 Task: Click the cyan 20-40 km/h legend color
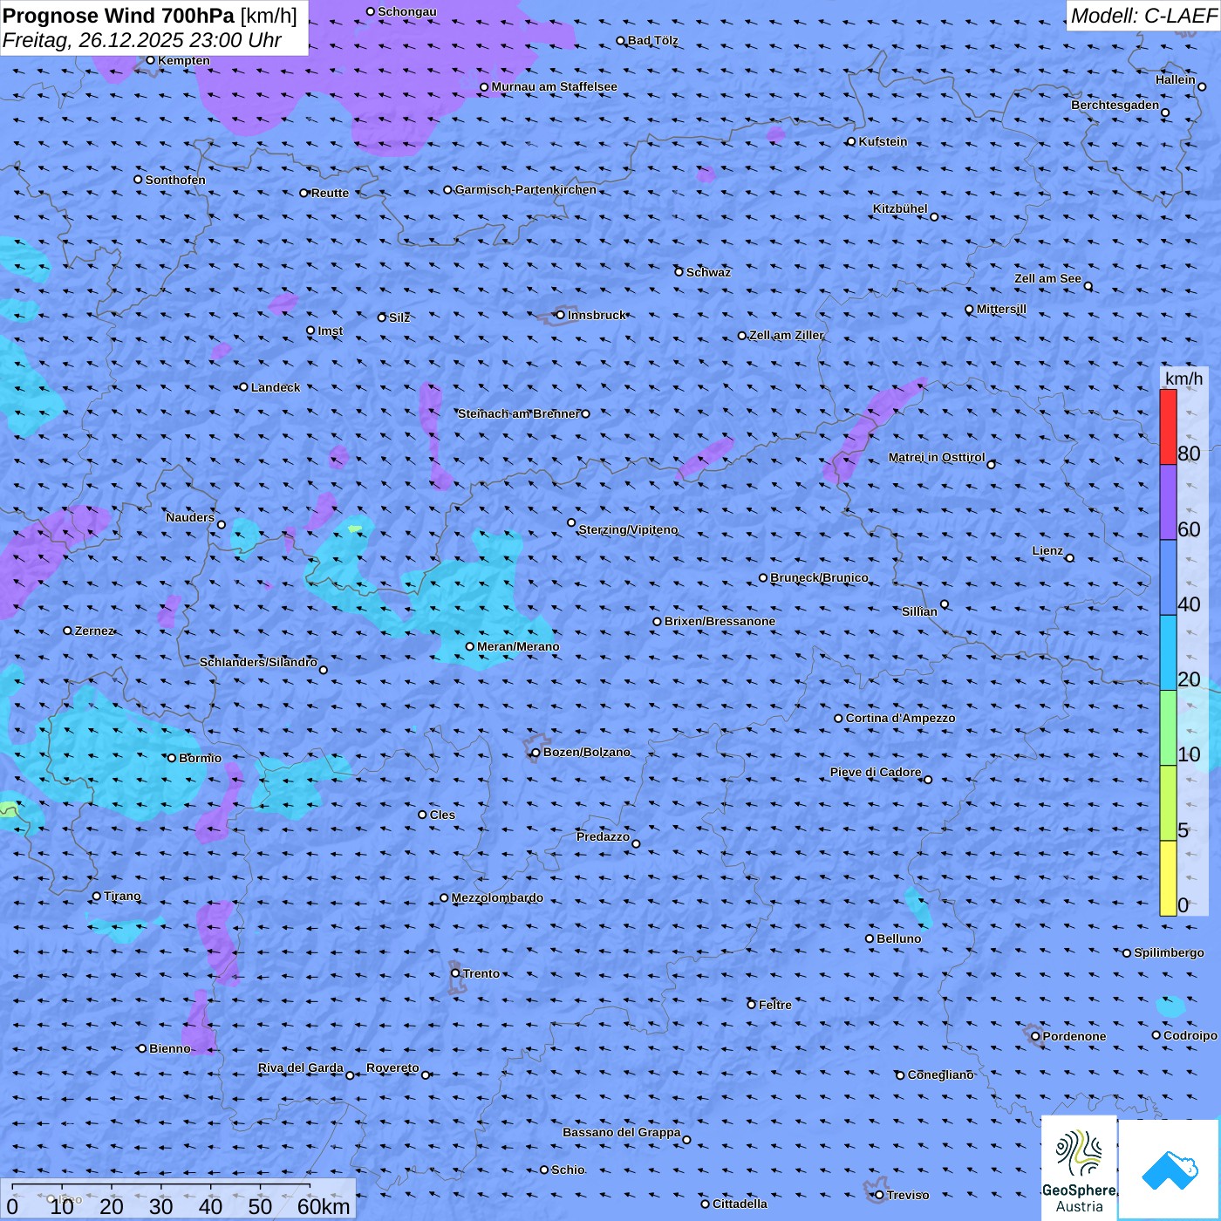1168,653
